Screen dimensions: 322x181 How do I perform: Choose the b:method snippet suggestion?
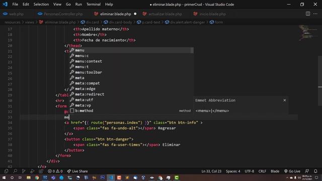[131, 111]
